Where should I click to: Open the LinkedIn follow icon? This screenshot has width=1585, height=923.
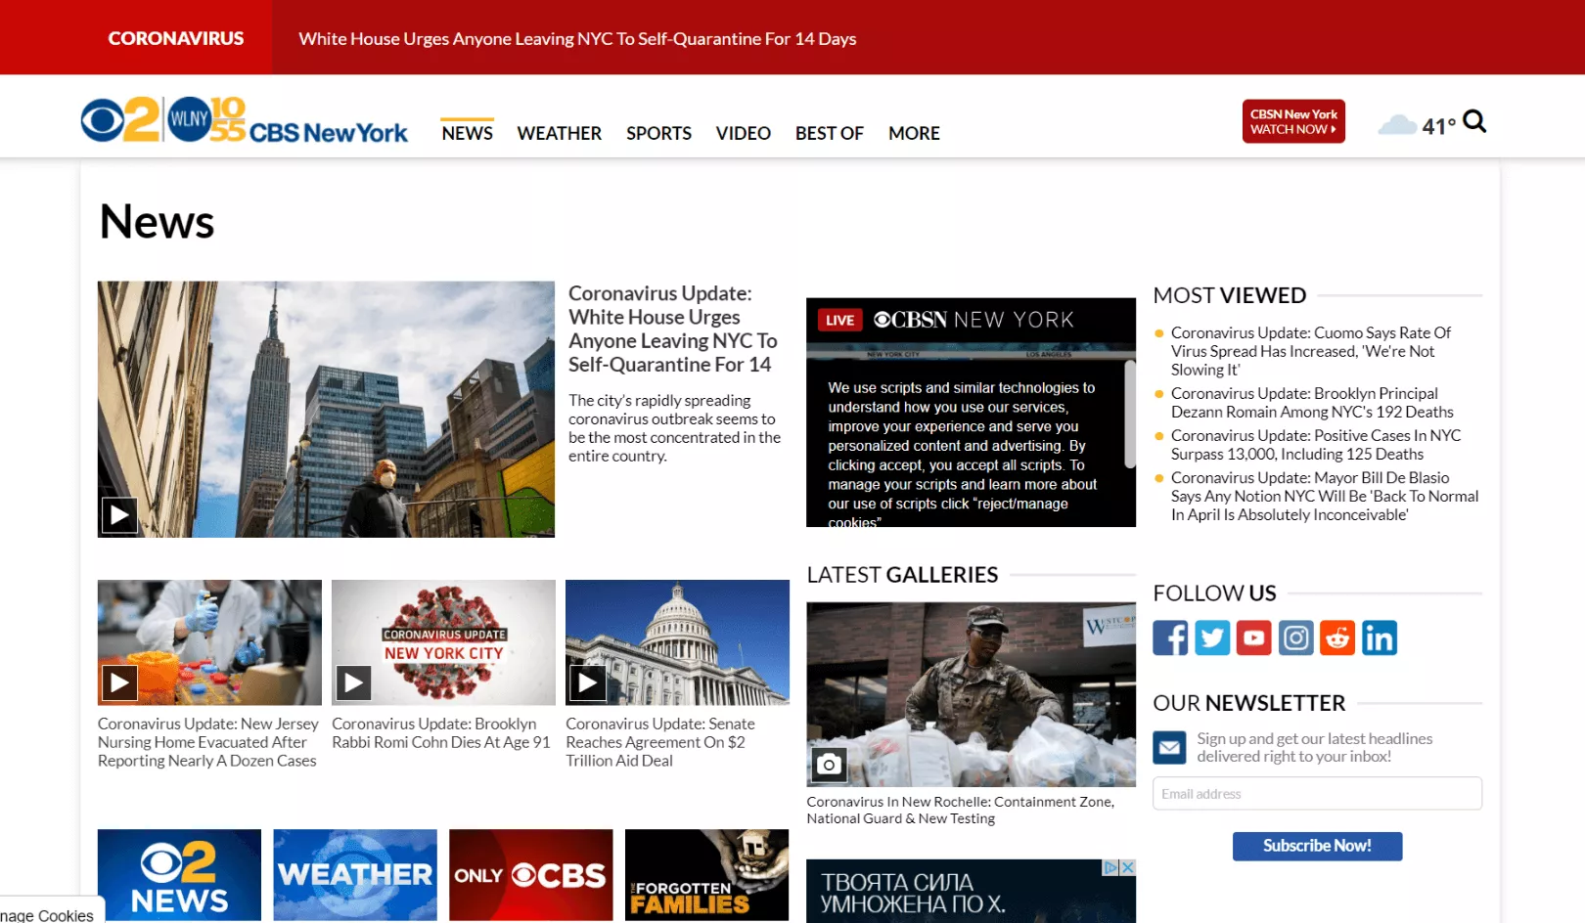(x=1380, y=638)
